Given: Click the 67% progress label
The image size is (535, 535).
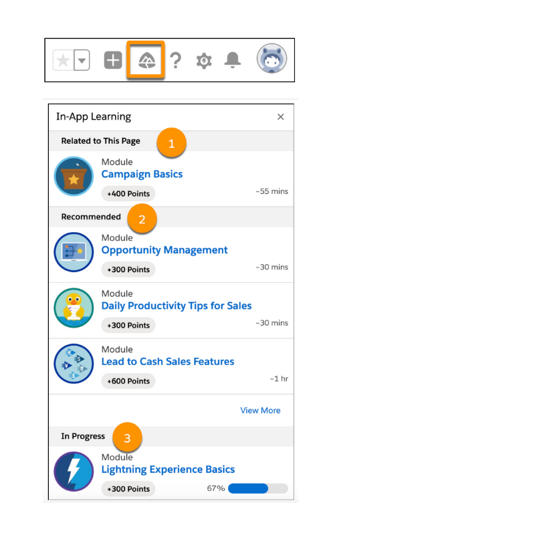Looking at the screenshot, I should pos(215,488).
